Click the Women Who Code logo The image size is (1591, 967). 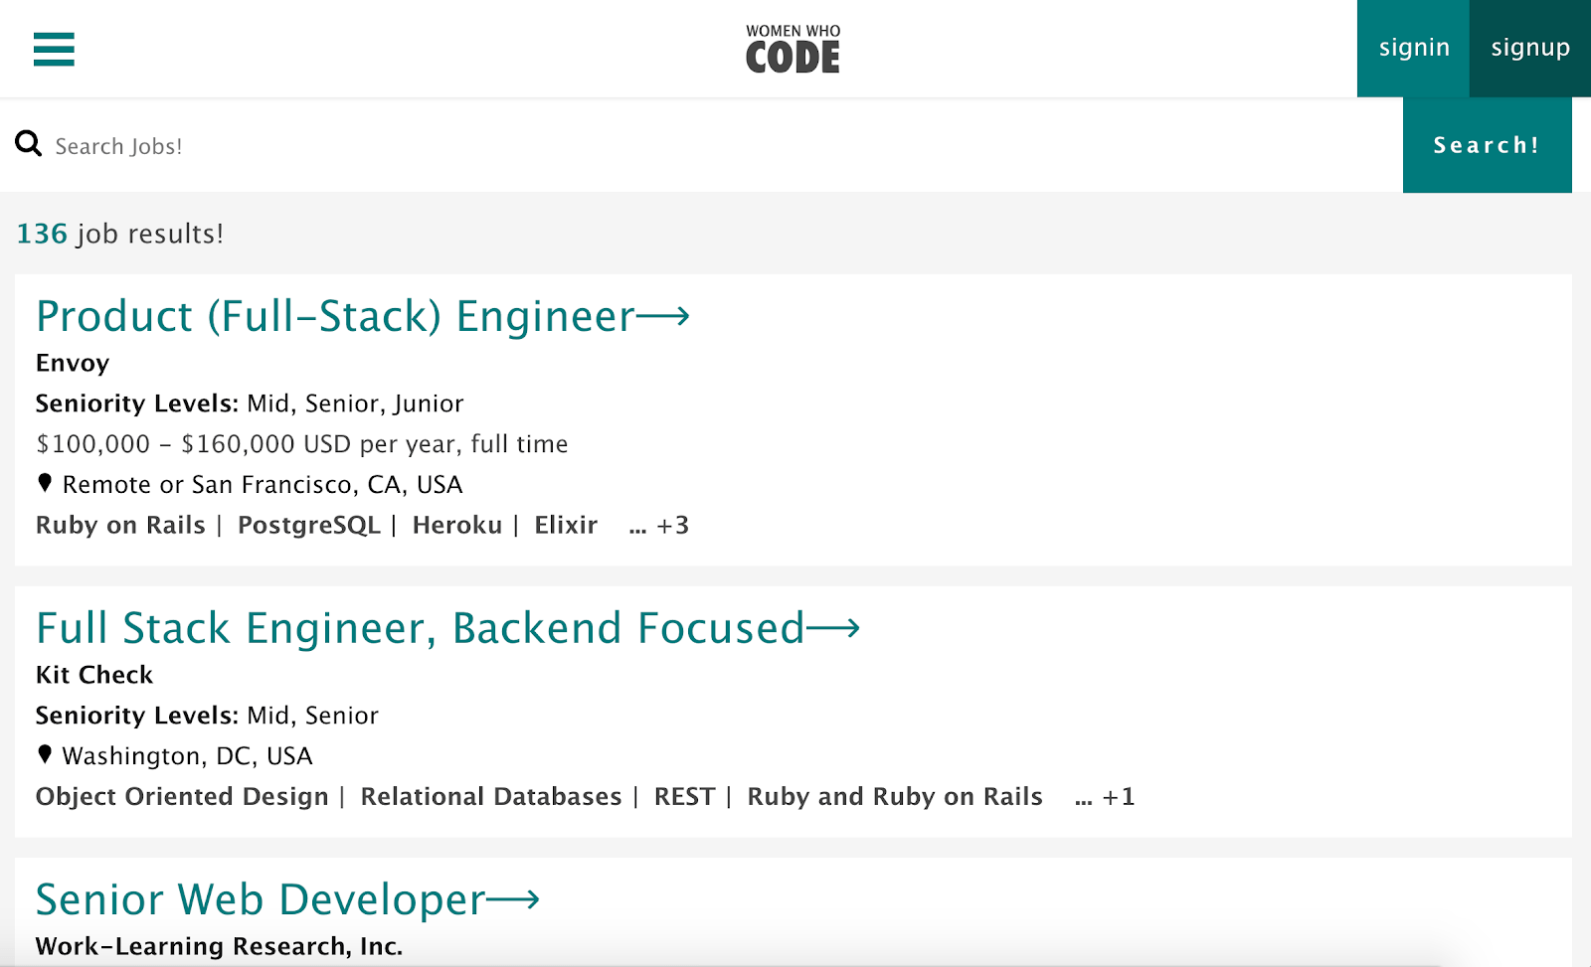tap(793, 49)
